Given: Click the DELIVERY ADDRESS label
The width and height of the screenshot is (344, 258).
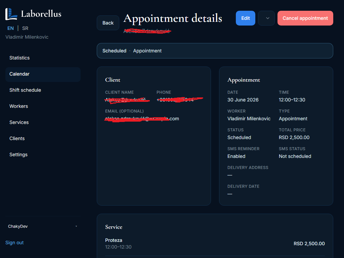Looking at the screenshot, I should (x=248, y=168).
